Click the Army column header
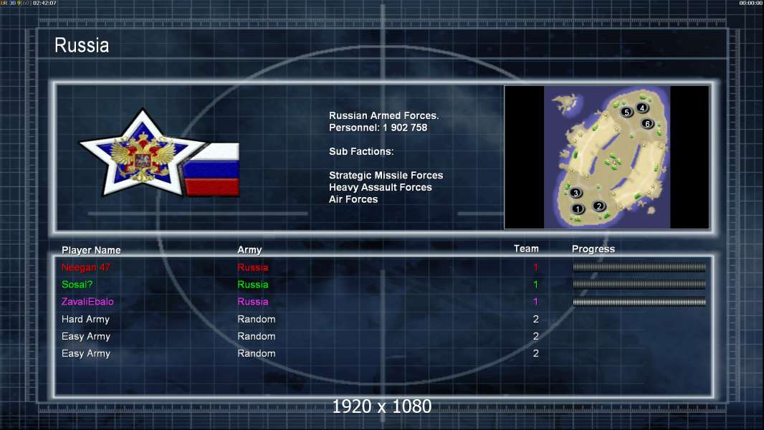The width and height of the screenshot is (764, 430). point(249,250)
